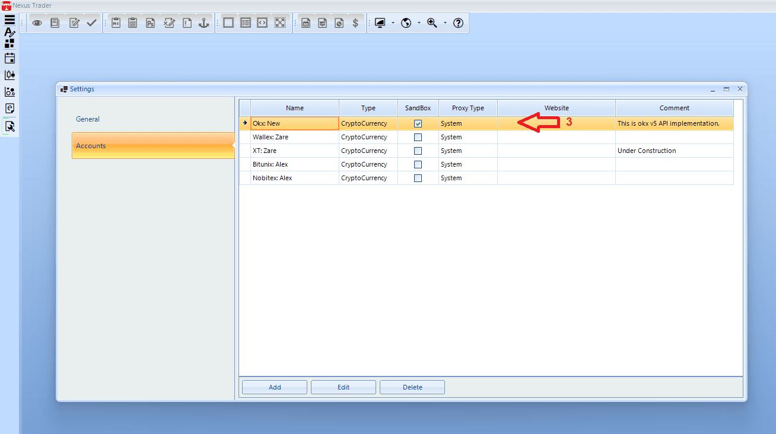Click the eye icon in the toolbar
Screen dimensions: 776x434
tap(37, 23)
